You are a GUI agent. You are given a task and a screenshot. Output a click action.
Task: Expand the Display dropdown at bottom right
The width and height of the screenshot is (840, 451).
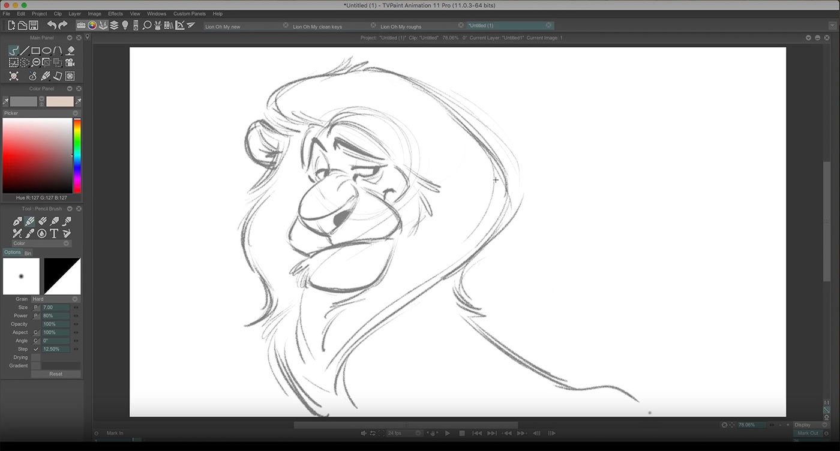(810, 425)
